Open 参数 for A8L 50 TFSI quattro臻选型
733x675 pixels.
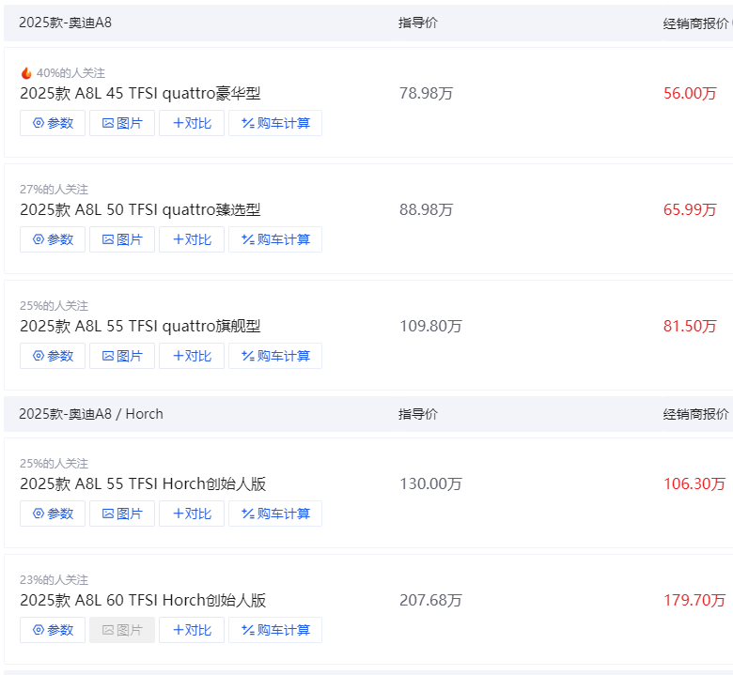point(53,239)
